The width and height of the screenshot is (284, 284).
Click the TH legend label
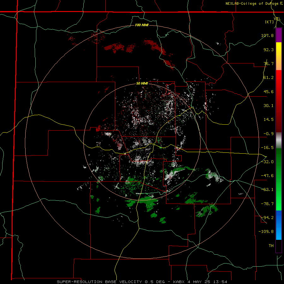pyautogui.click(x=271, y=246)
